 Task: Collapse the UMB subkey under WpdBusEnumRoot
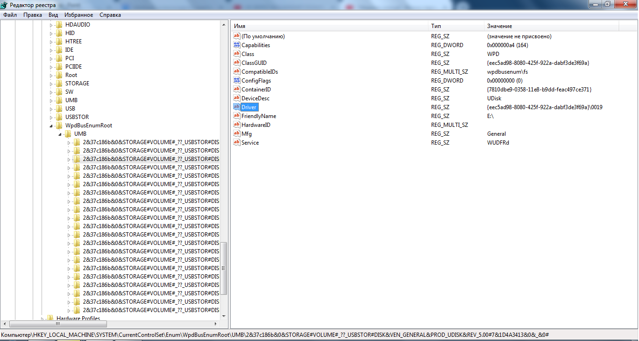[60, 134]
